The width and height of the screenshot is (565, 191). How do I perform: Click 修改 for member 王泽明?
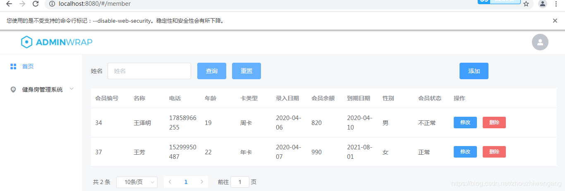pos(465,123)
